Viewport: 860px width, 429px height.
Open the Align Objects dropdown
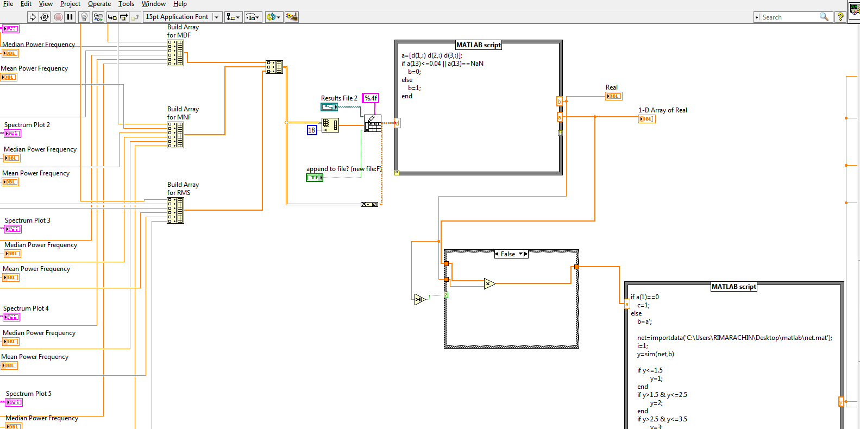tap(234, 17)
